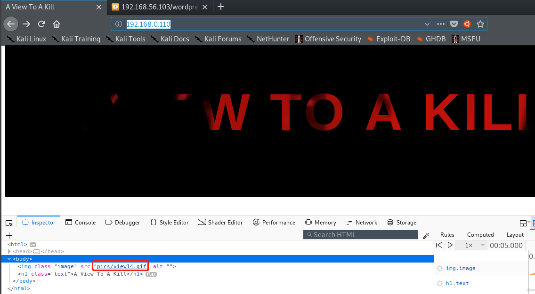Image resolution: width=535 pixels, height=294 pixels.
Task: Open the 1x playback rate dropdown
Action: (x=474, y=245)
